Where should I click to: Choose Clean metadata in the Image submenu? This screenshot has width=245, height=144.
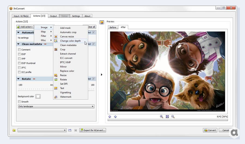71,45
